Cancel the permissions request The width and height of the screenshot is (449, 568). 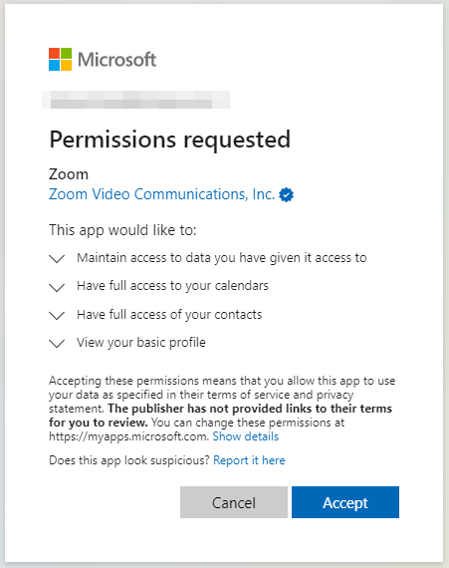[234, 502]
